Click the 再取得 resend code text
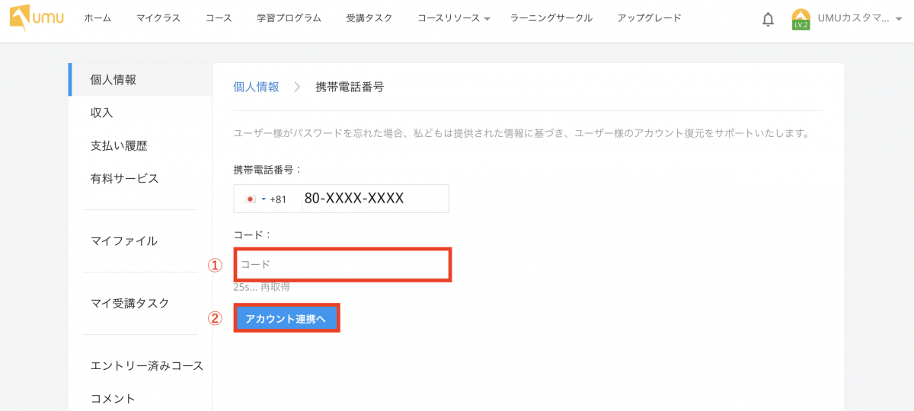 (275, 288)
